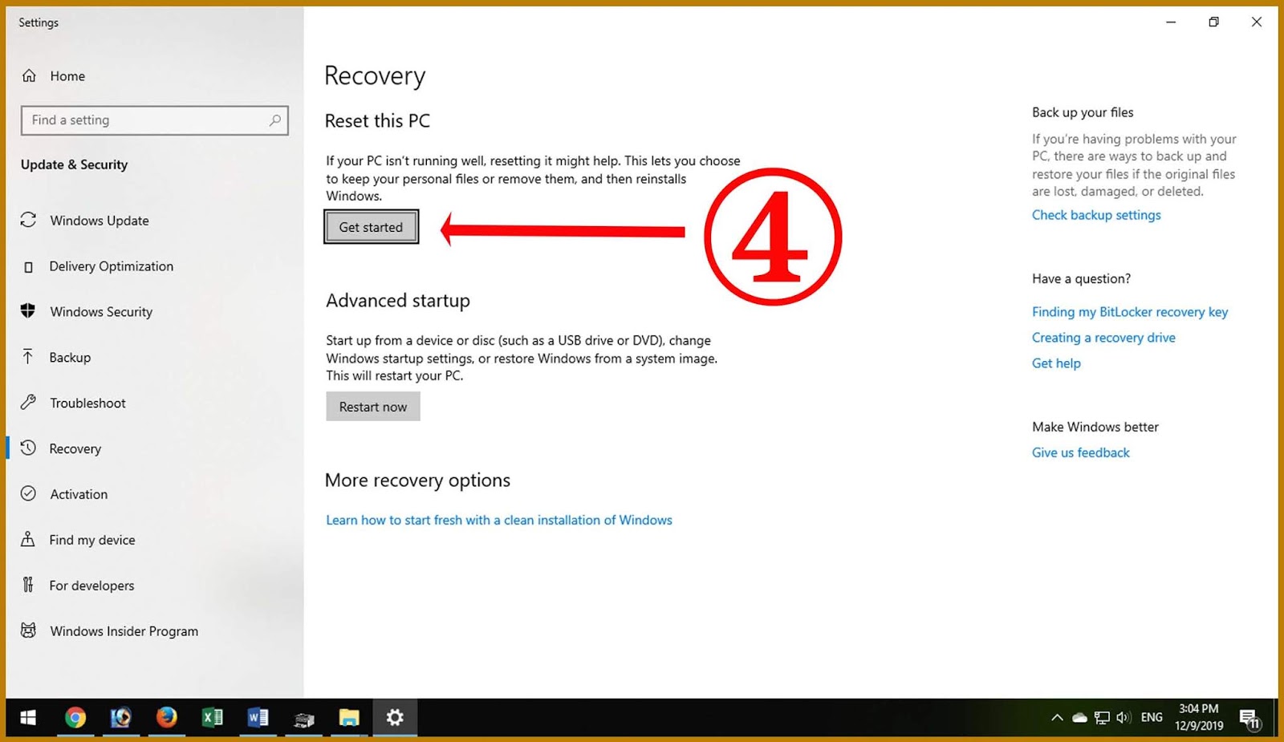Click the Activation checkmark circle icon

click(x=28, y=493)
